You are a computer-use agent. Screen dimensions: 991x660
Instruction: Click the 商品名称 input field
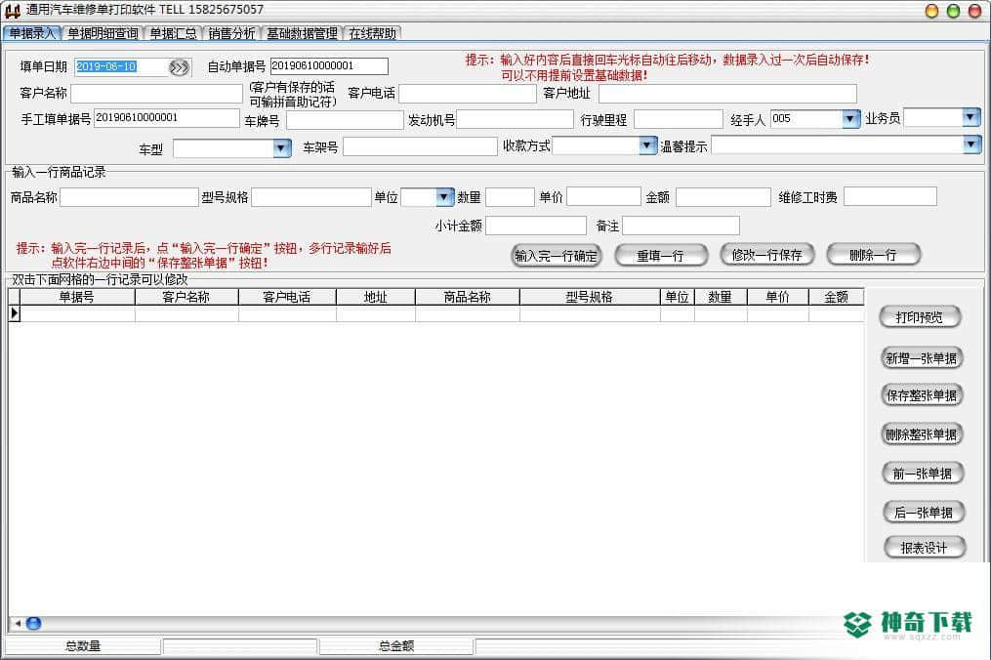(x=130, y=197)
